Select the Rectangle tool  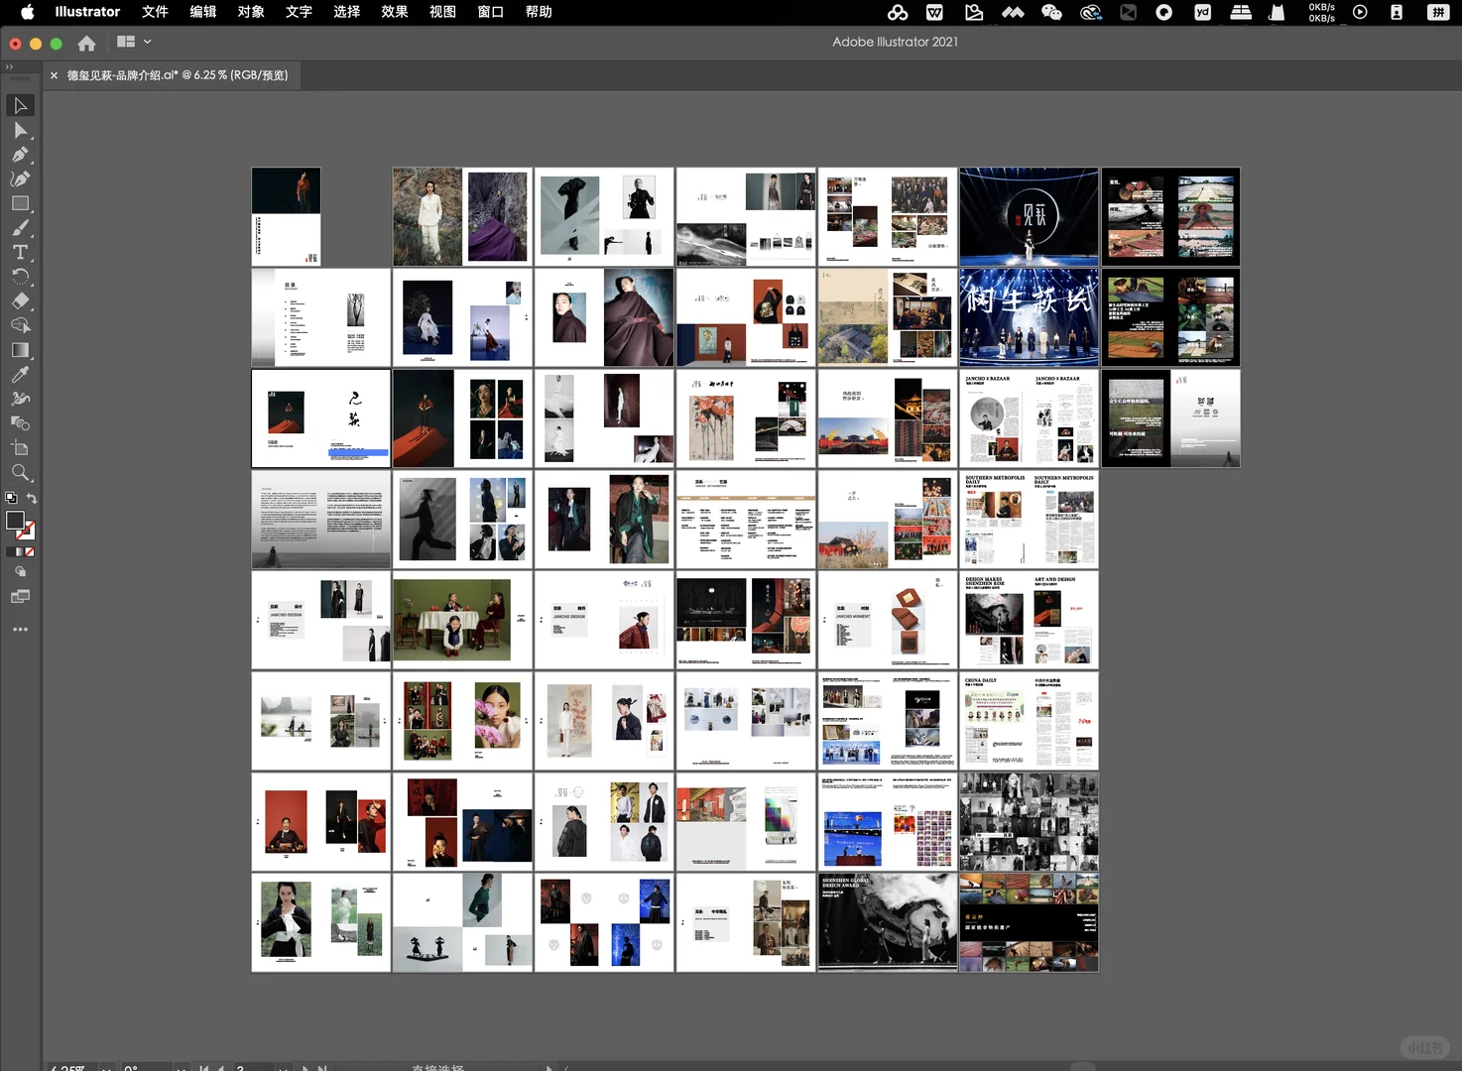tap(20, 203)
